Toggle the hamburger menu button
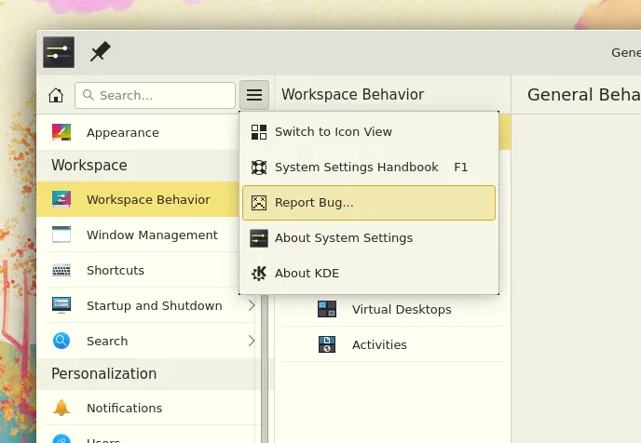The width and height of the screenshot is (641, 443). 253,95
